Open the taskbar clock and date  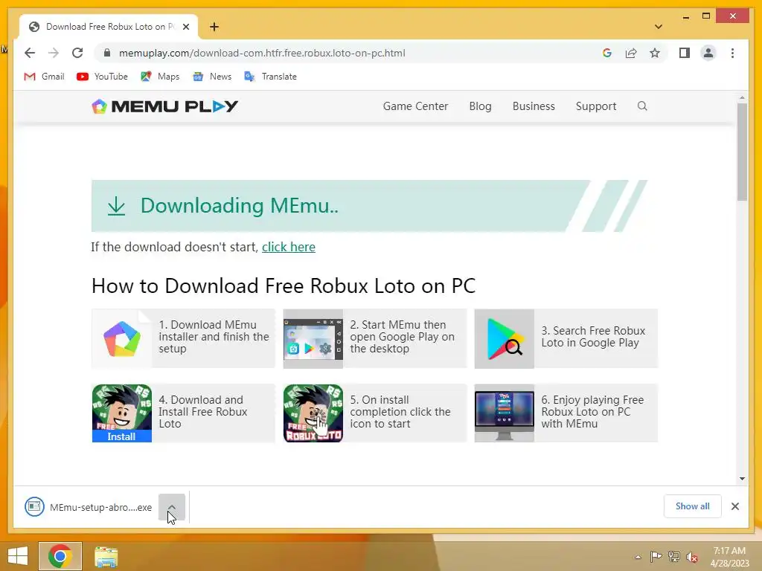(x=729, y=557)
